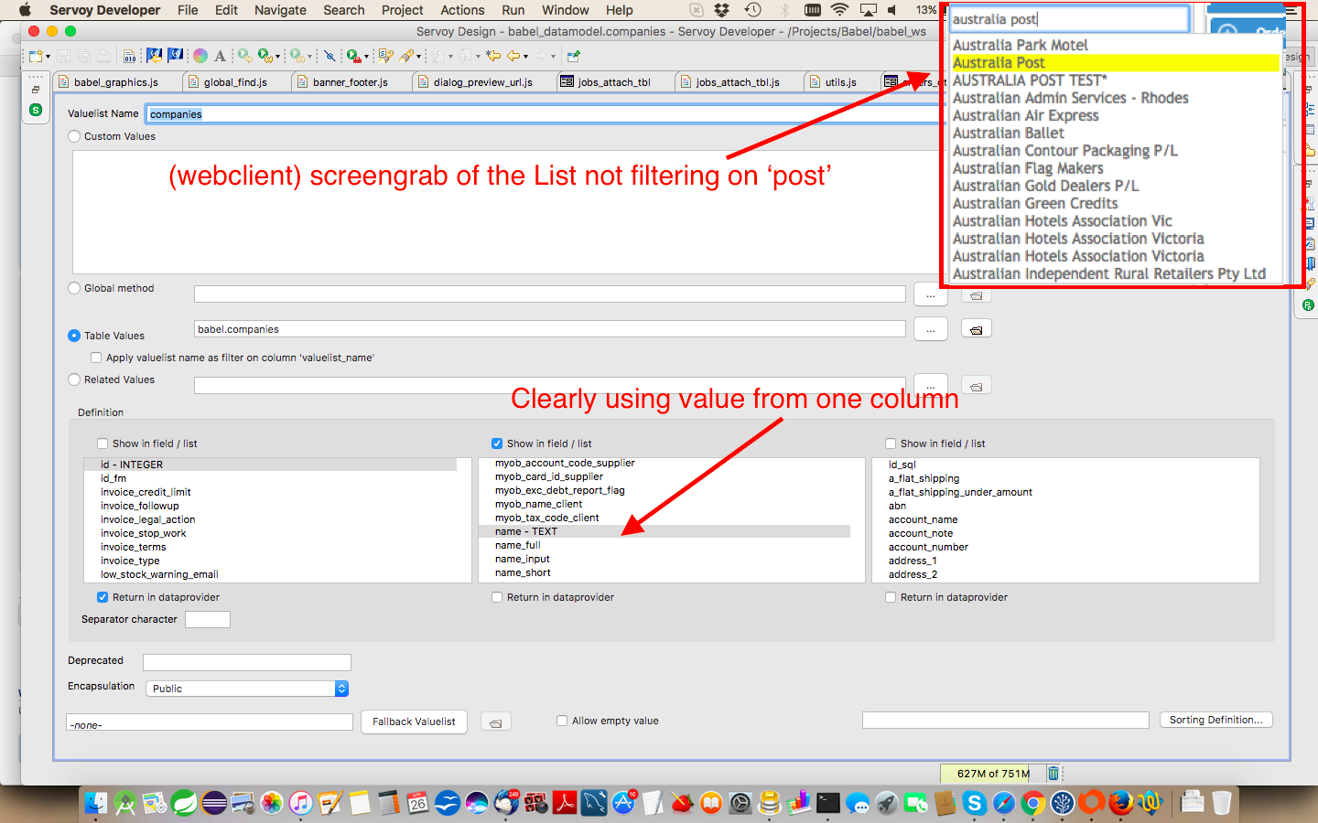Click the yellow back arrow navigation icon
Image resolution: width=1318 pixels, height=823 pixels.
(513, 56)
